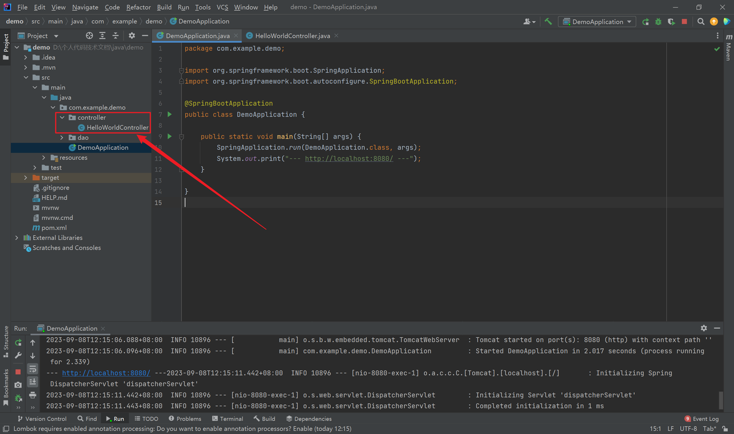Rerun the app from the Run panel

[18, 342]
